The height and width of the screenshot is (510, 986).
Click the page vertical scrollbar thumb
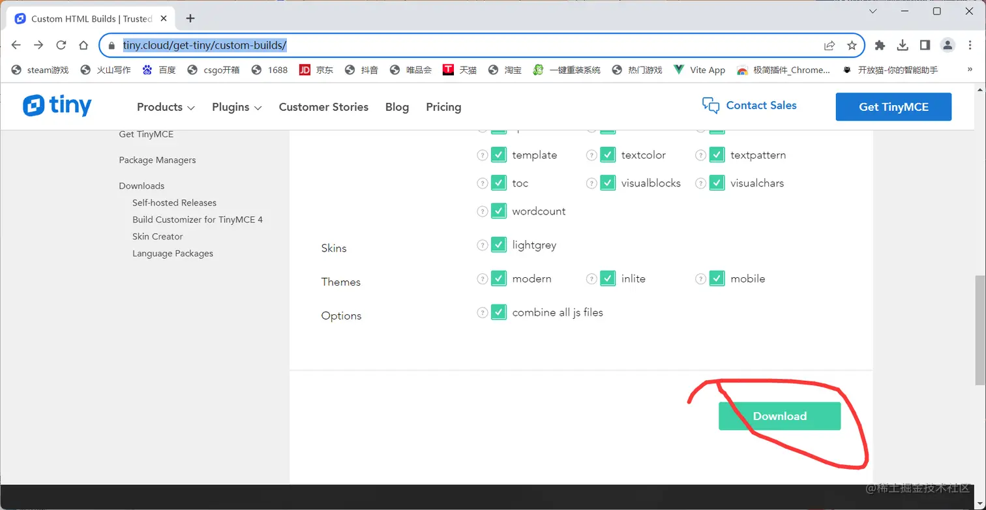979,330
